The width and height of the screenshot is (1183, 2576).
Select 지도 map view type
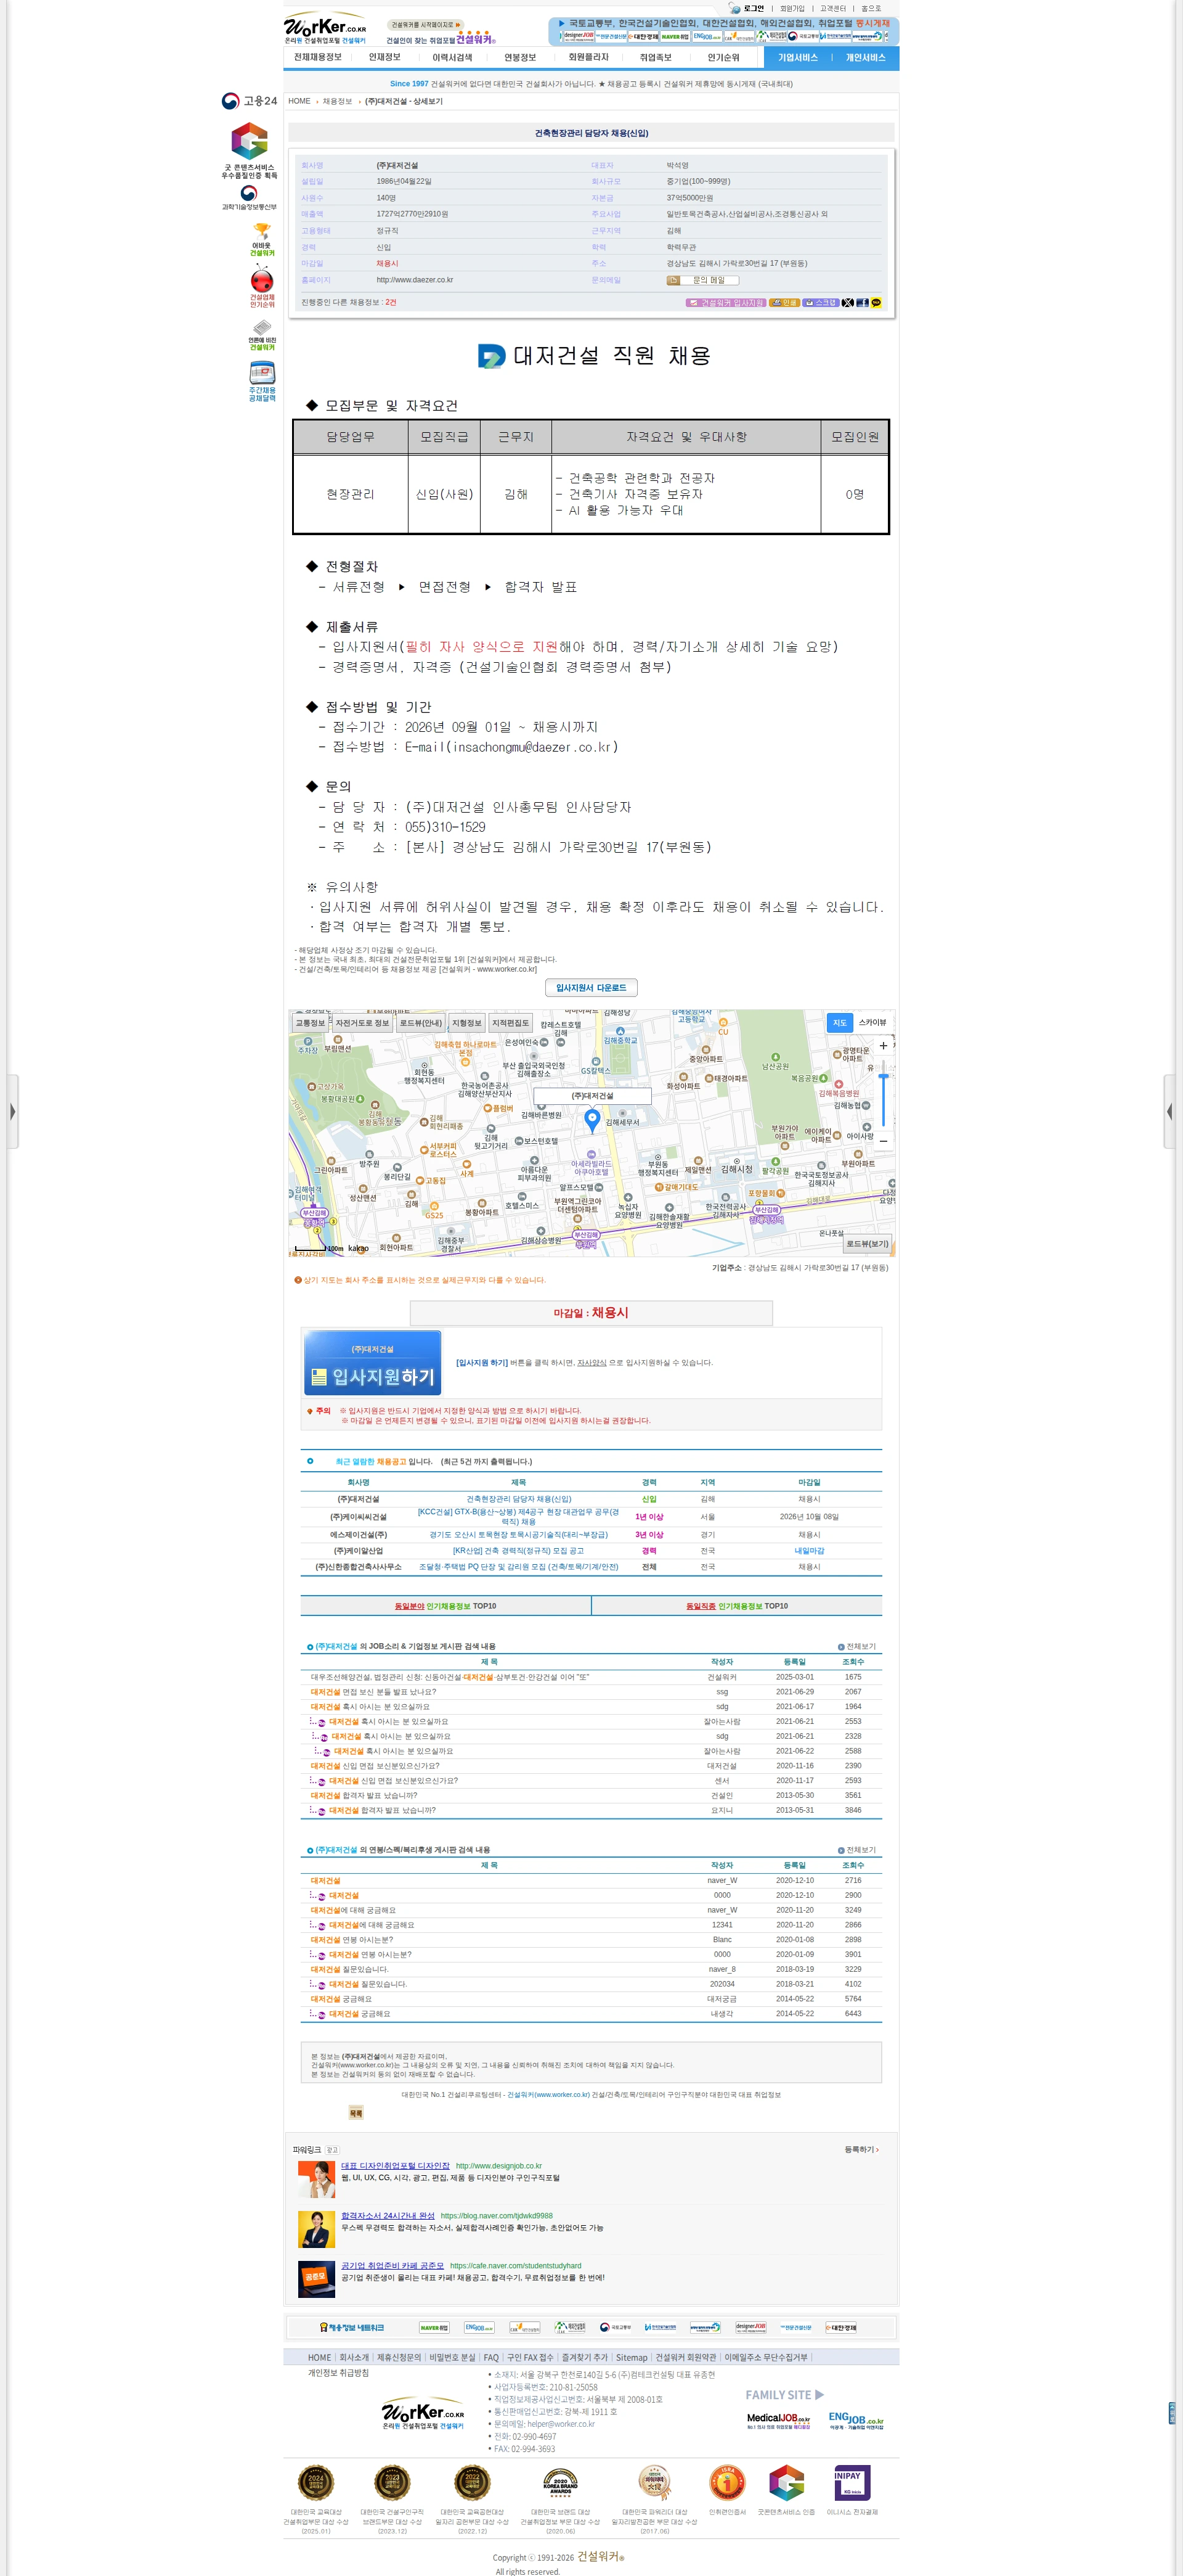pyautogui.click(x=839, y=1023)
